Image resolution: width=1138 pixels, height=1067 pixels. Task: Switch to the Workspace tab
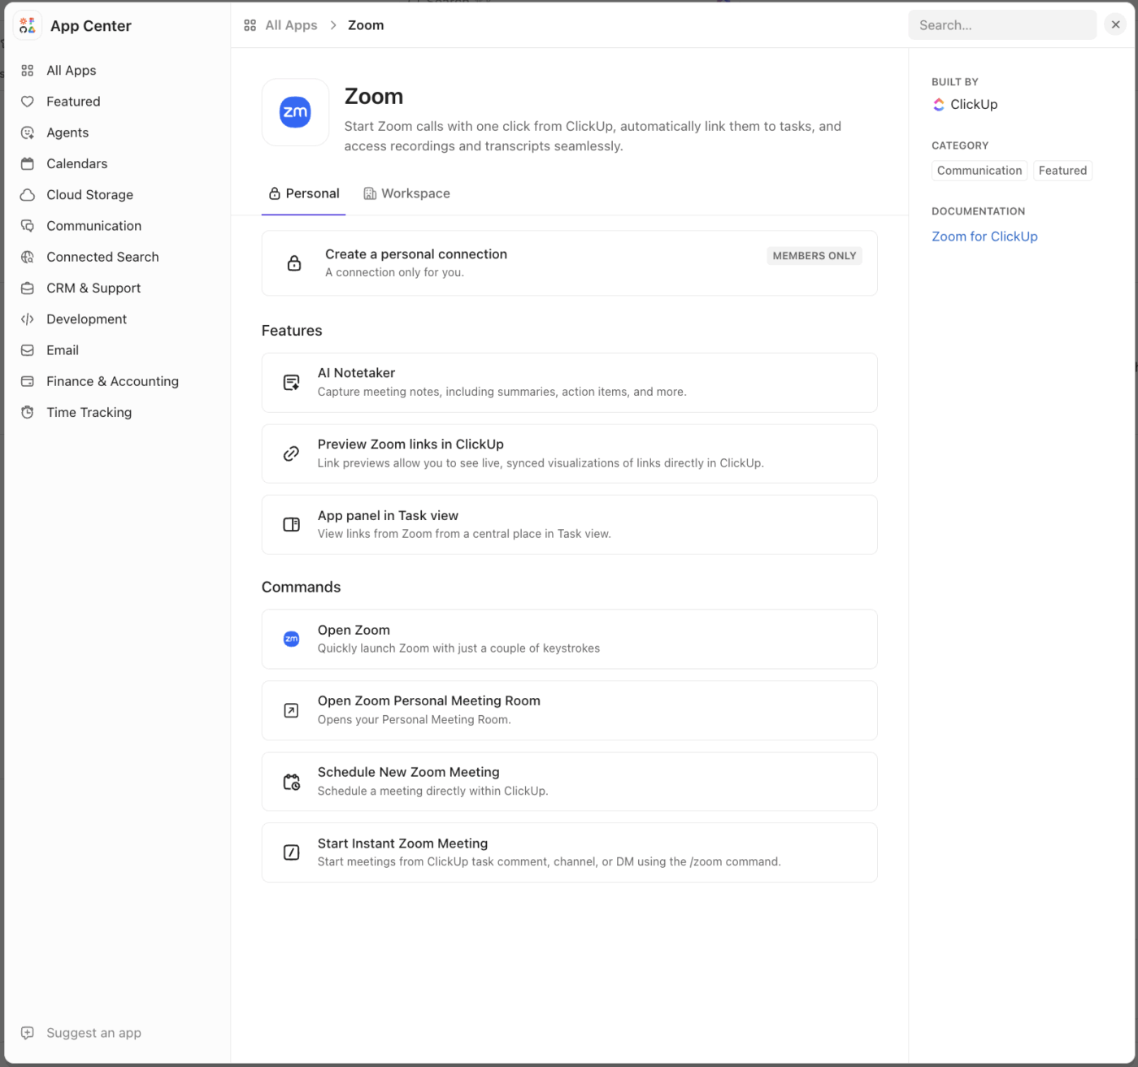[406, 193]
